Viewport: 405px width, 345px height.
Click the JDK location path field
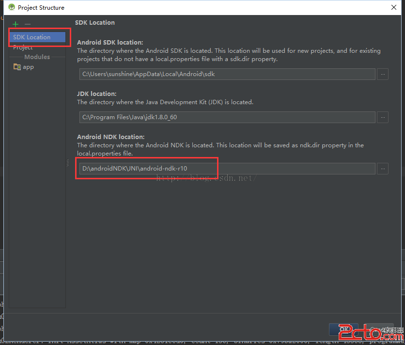(x=227, y=117)
